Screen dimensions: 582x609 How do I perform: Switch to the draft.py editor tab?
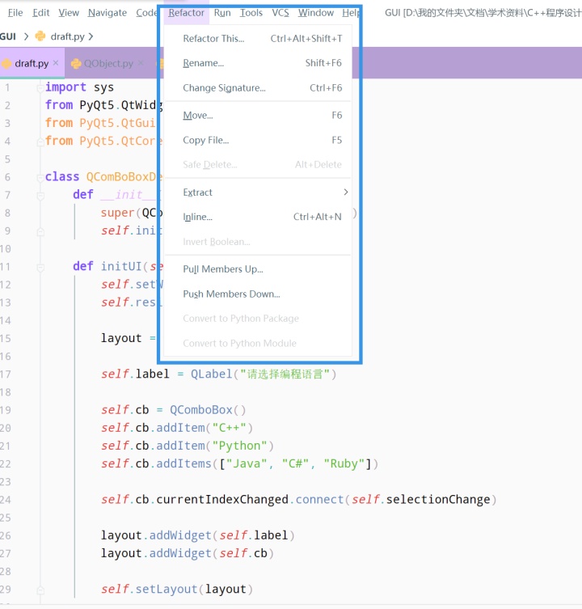(x=32, y=63)
